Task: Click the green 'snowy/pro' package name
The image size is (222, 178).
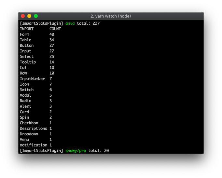Action: coord(76,151)
